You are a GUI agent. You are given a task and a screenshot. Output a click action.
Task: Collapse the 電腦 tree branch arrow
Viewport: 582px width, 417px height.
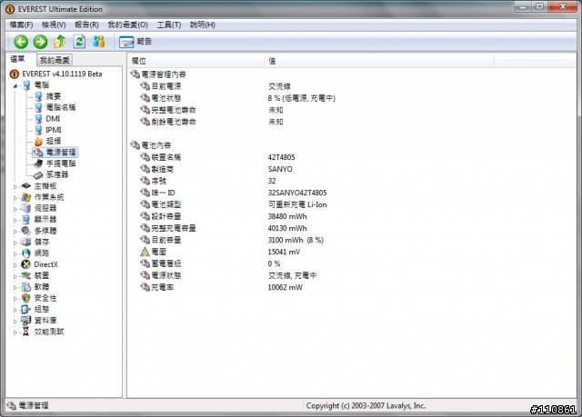tap(15, 86)
